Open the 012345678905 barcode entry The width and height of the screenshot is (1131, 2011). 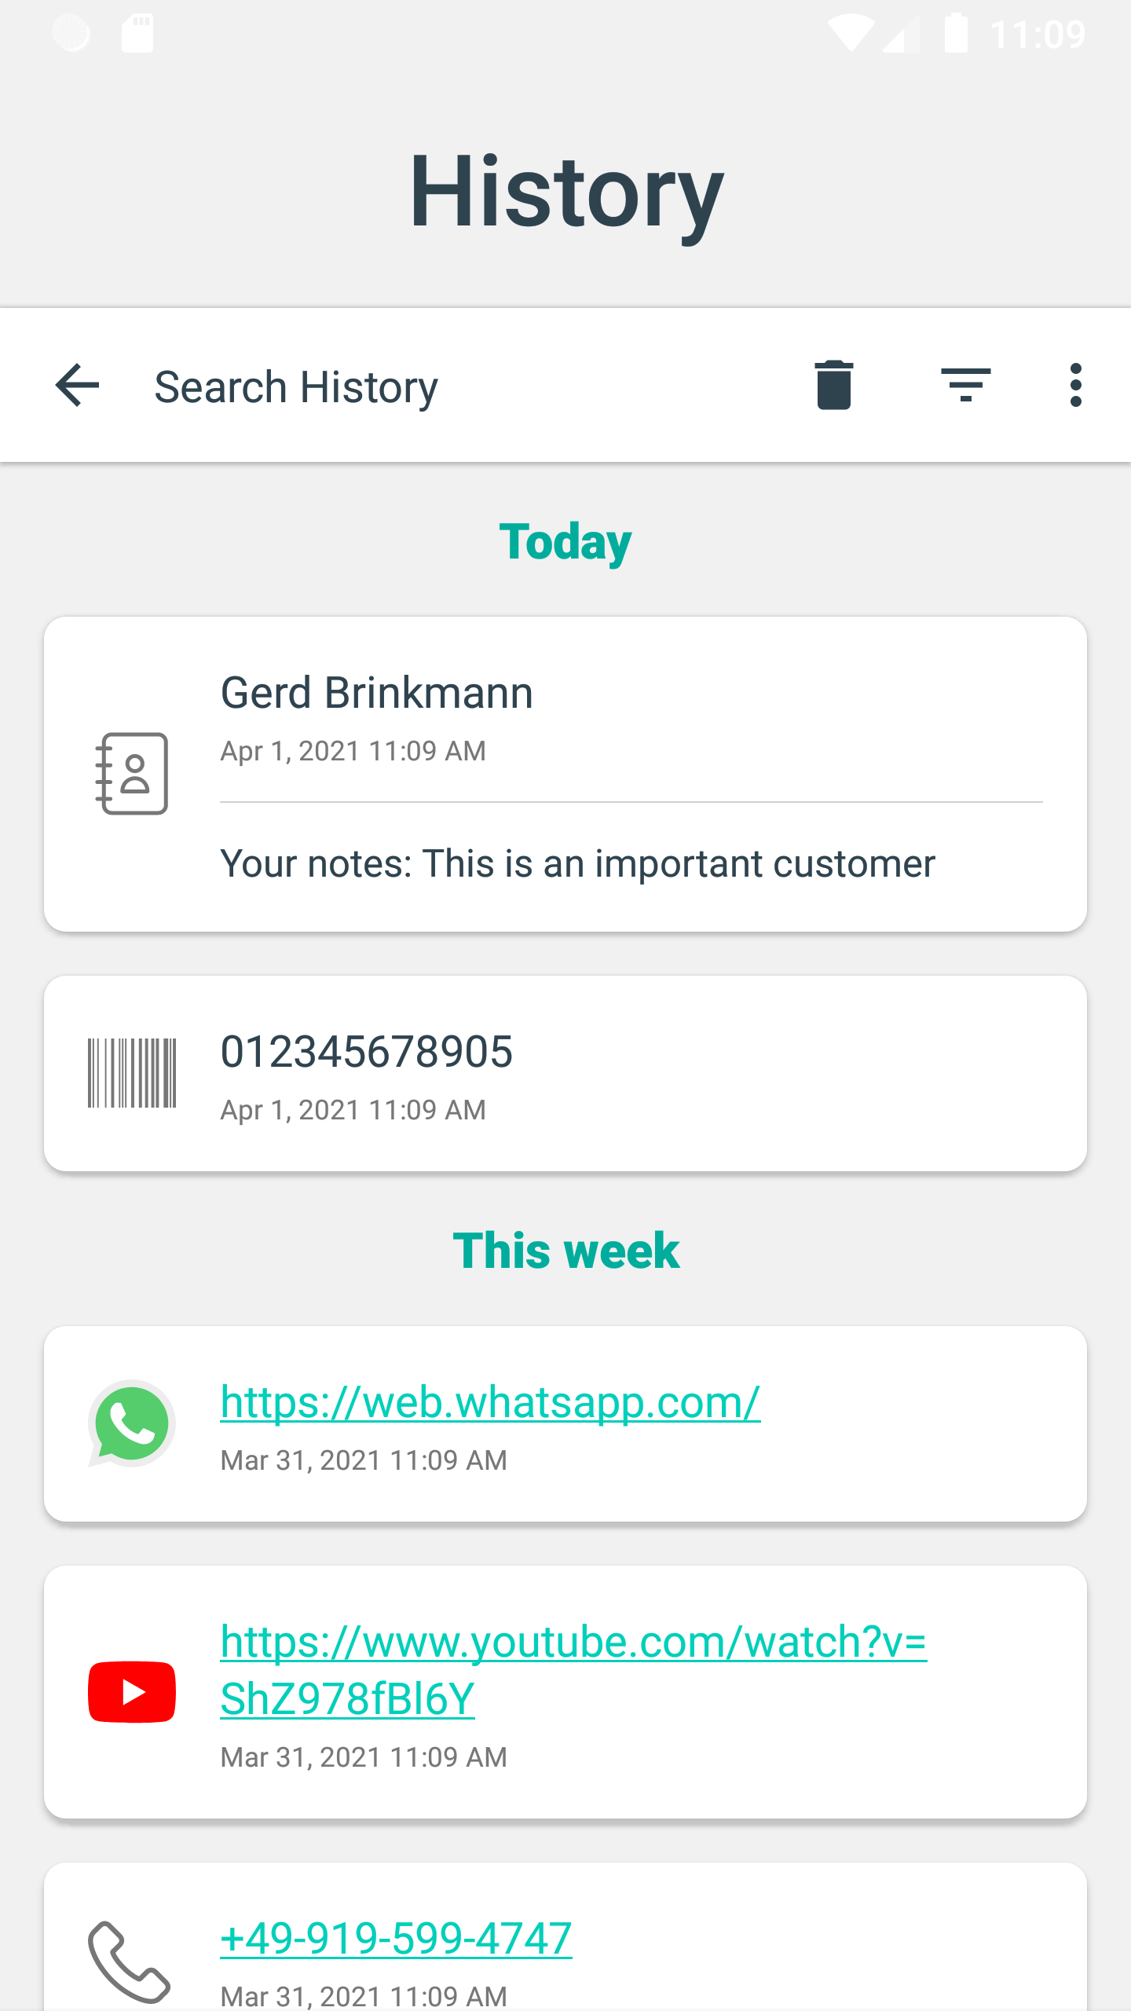coord(565,1073)
